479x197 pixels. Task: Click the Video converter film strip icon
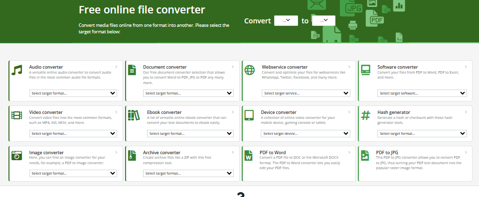pos(17,115)
